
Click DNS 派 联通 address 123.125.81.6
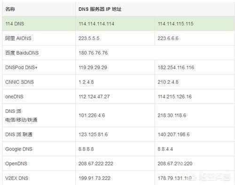click(x=93, y=135)
